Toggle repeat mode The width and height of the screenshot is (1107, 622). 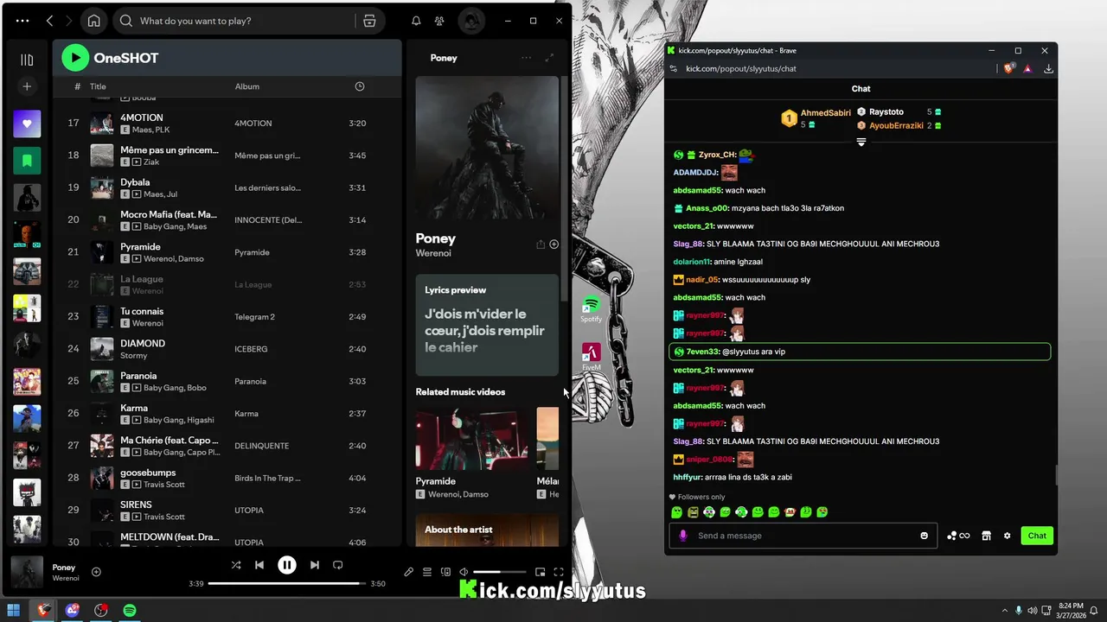point(338,565)
